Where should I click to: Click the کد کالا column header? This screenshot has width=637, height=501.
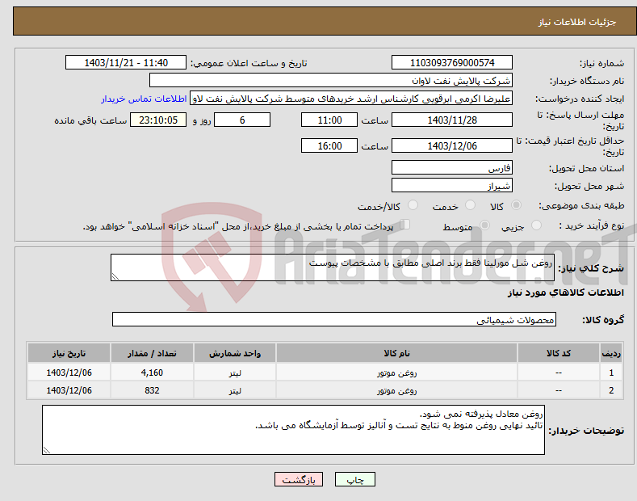click(559, 353)
